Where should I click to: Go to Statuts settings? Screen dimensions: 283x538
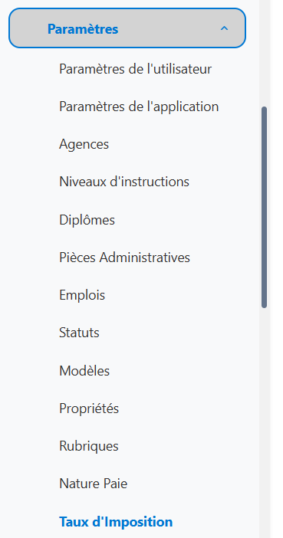click(x=79, y=333)
